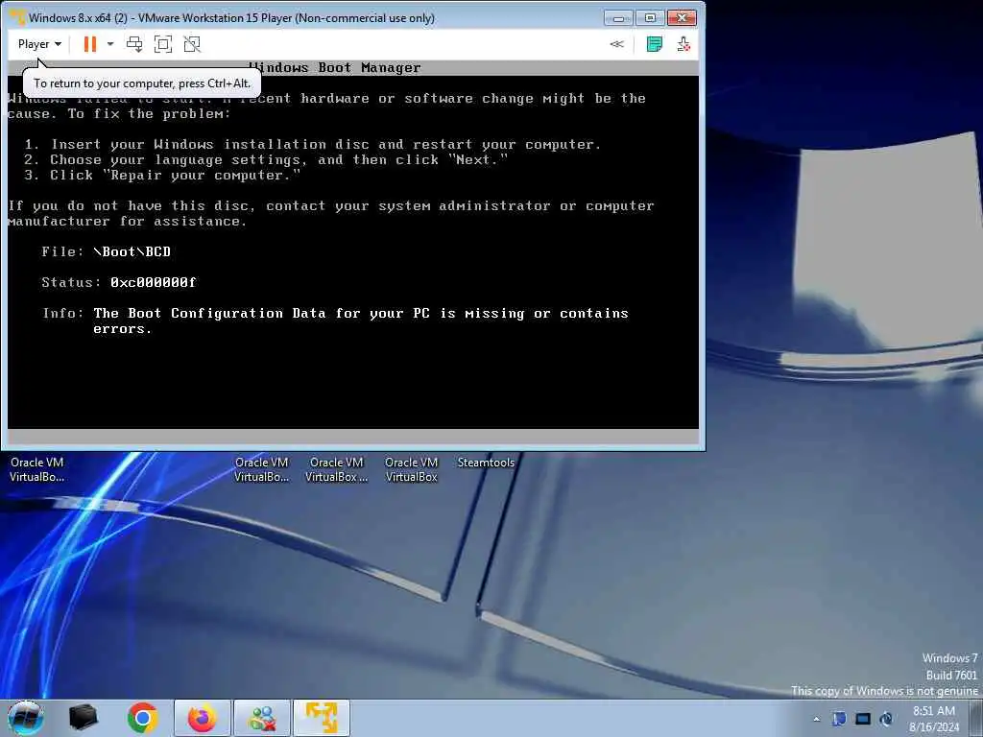
Task: Click the VMware icon in the window title bar
Action: pos(17,17)
